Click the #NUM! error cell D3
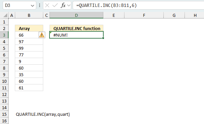The width and height of the screenshot is (204, 124). pos(76,35)
